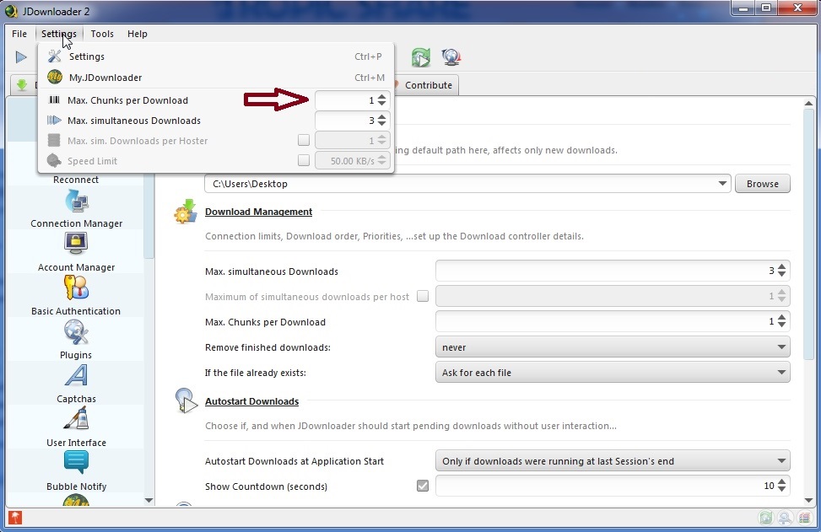Decrease the Show Countdown seconds value

coord(781,490)
